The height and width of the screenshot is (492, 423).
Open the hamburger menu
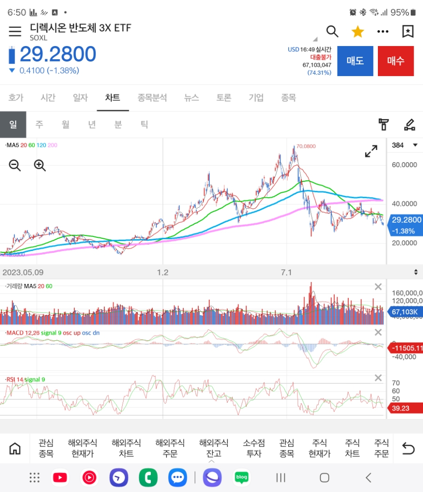pyautogui.click(x=15, y=31)
